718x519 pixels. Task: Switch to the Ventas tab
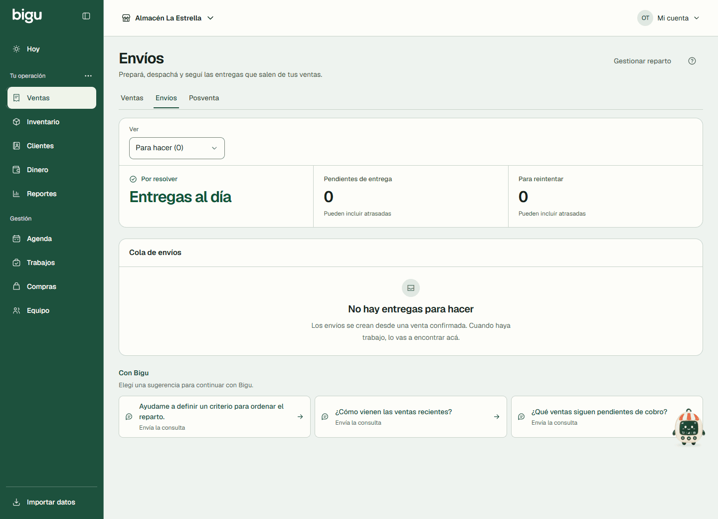132,98
